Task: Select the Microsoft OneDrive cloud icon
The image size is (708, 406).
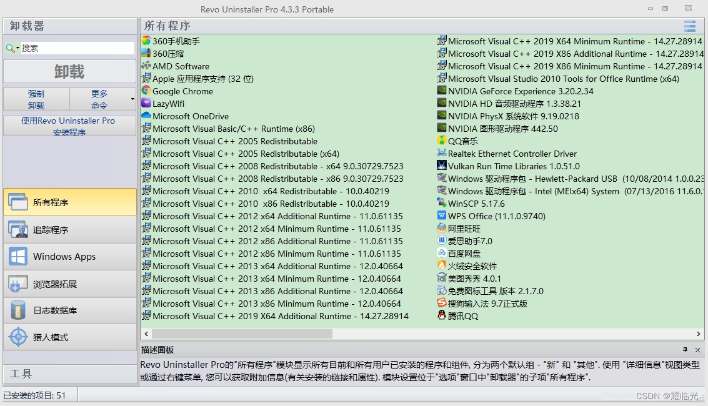Action: [x=146, y=116]
